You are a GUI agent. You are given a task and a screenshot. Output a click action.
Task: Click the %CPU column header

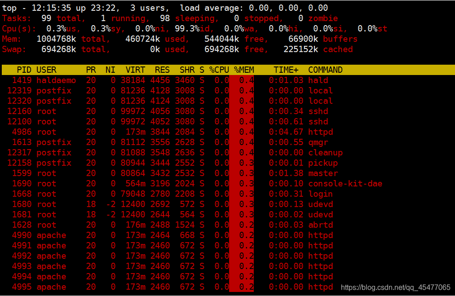coord(219,70)
